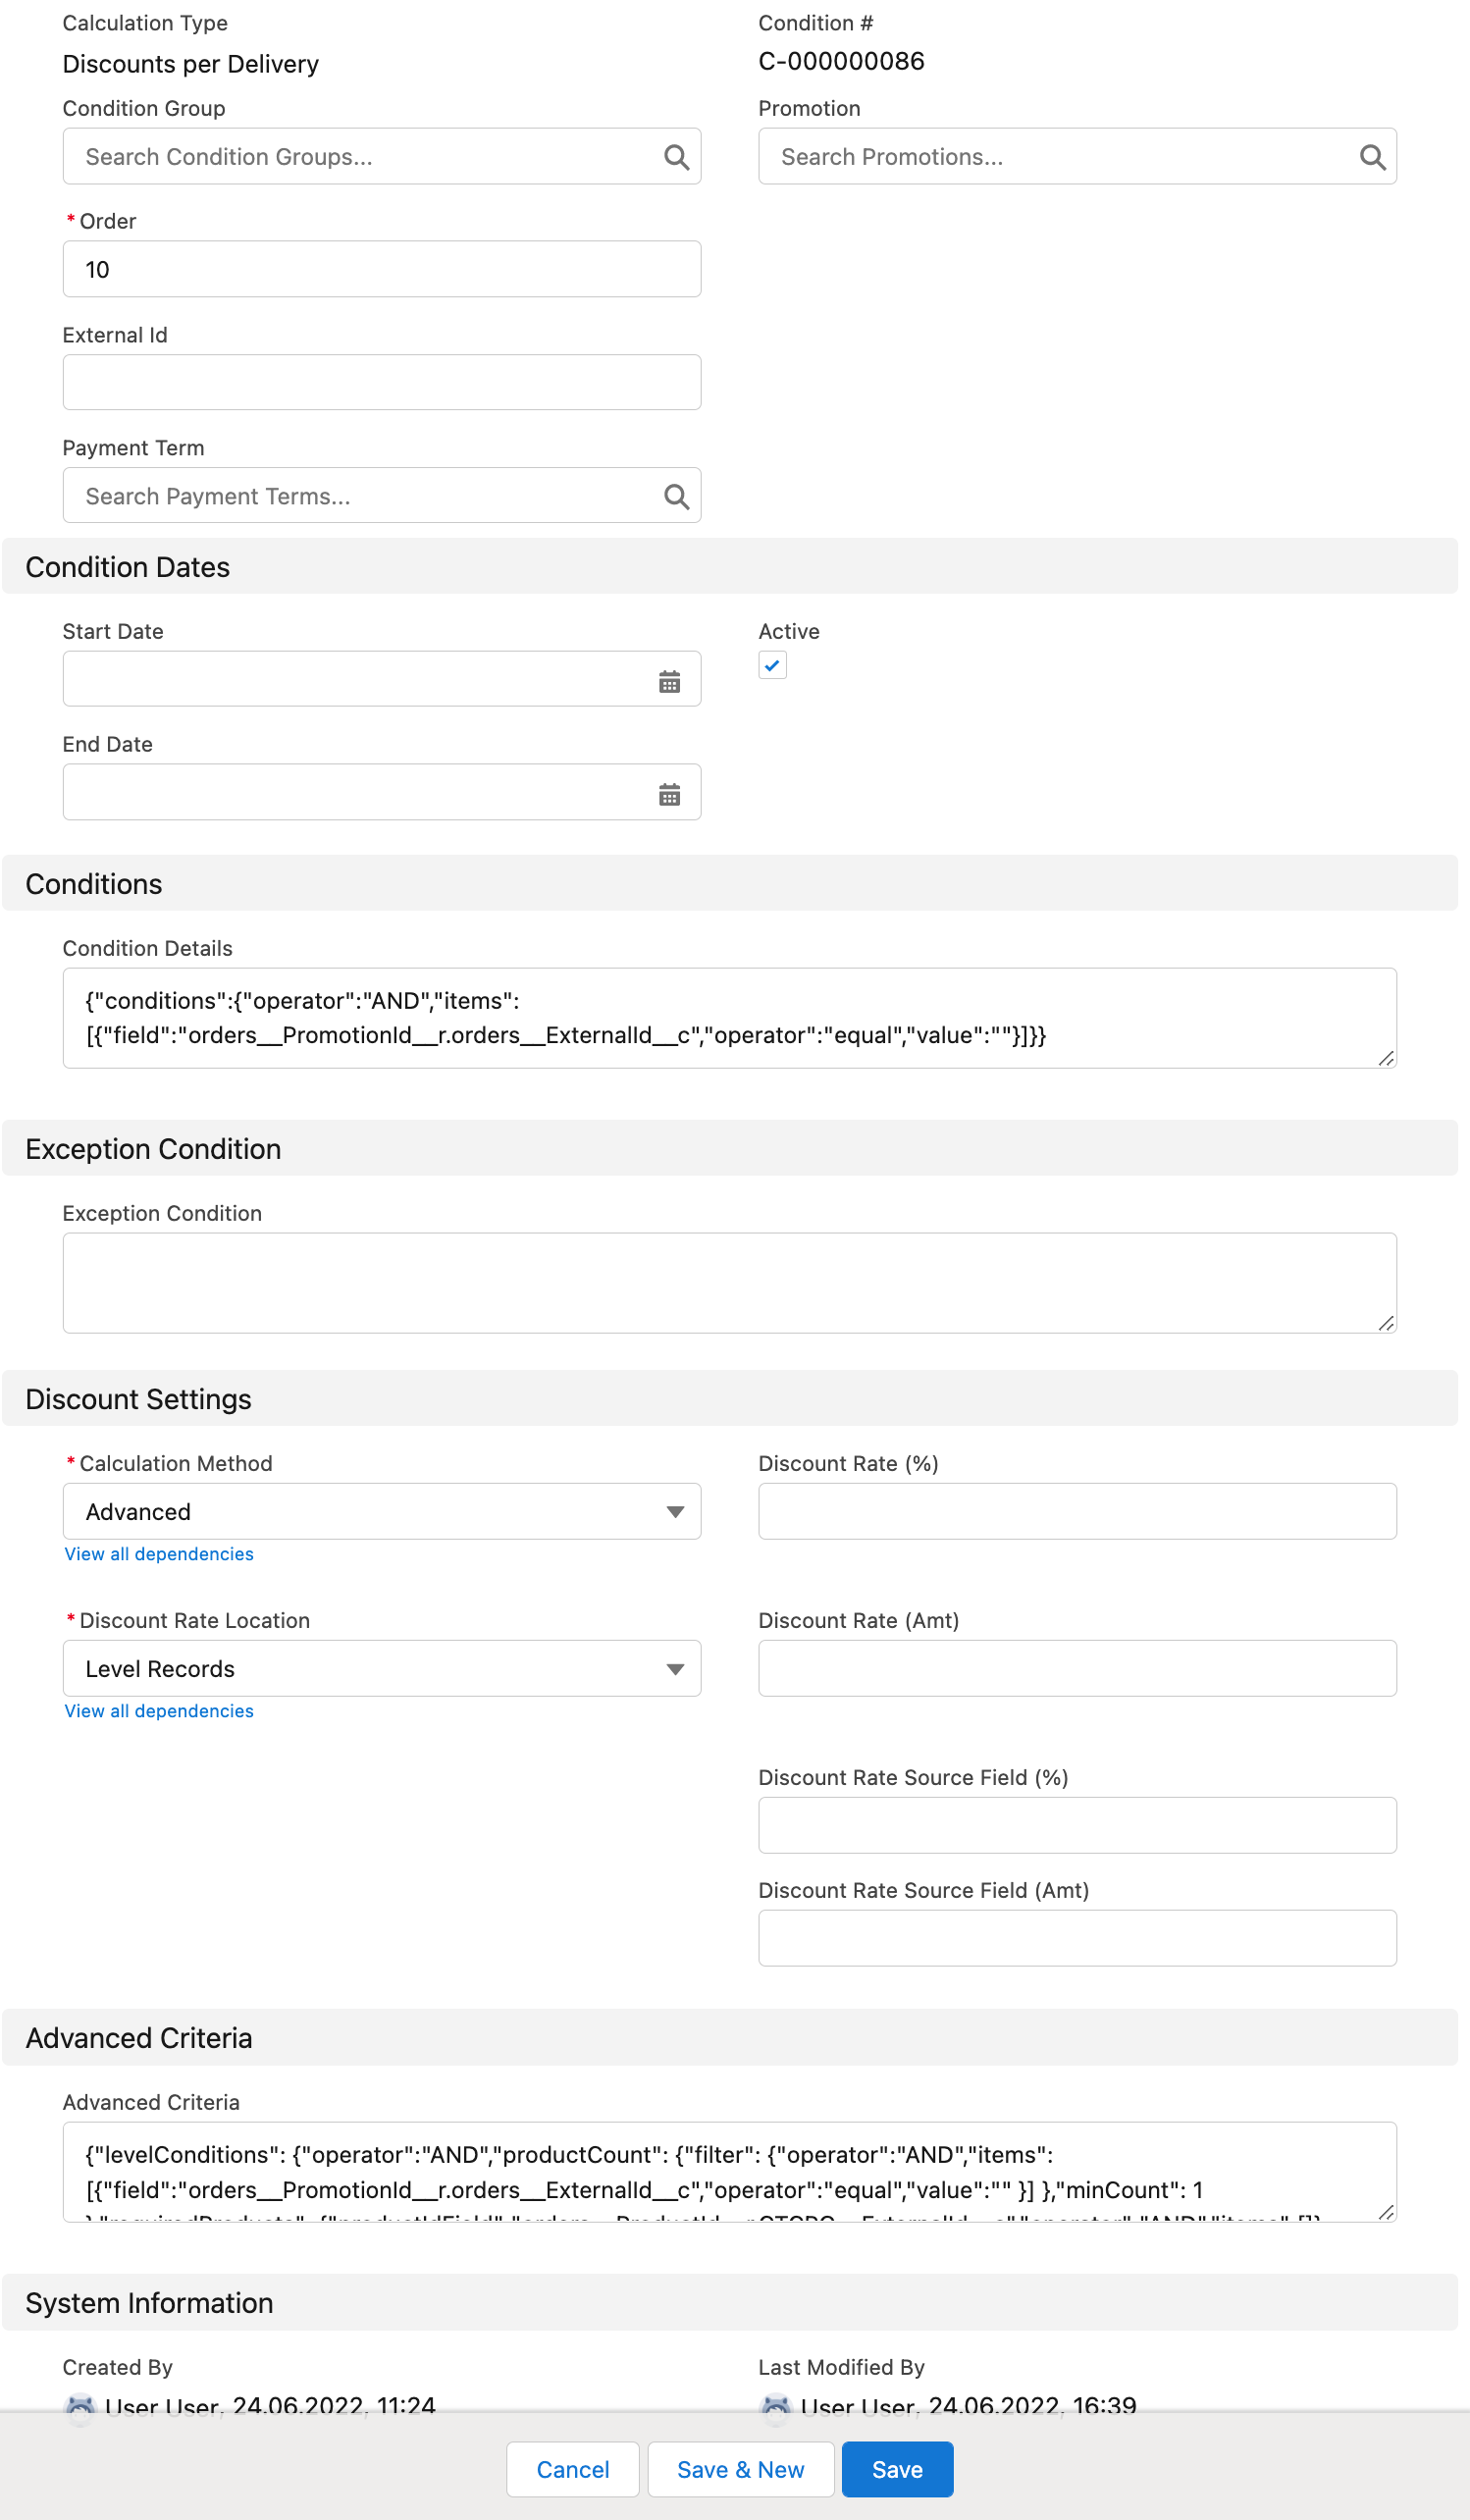The width and height of the screenshot is (1470, 2520).
Task: Cancel editing the condition
Action: [x=572, y=2469]
